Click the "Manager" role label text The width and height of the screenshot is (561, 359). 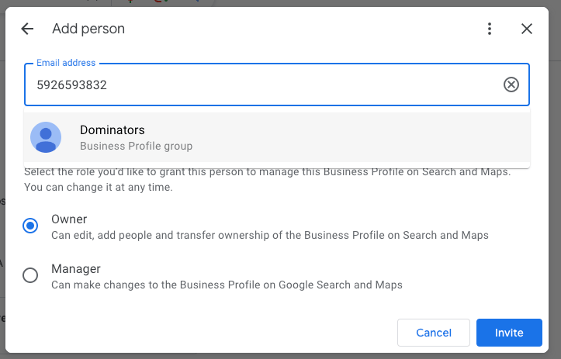pyautogui.click(x=76, y=269)
